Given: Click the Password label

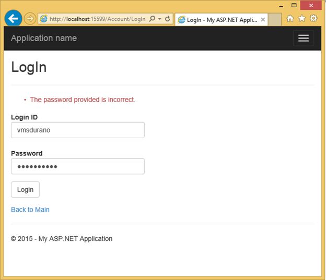Looking at the screenshot, I should (27, 153).
